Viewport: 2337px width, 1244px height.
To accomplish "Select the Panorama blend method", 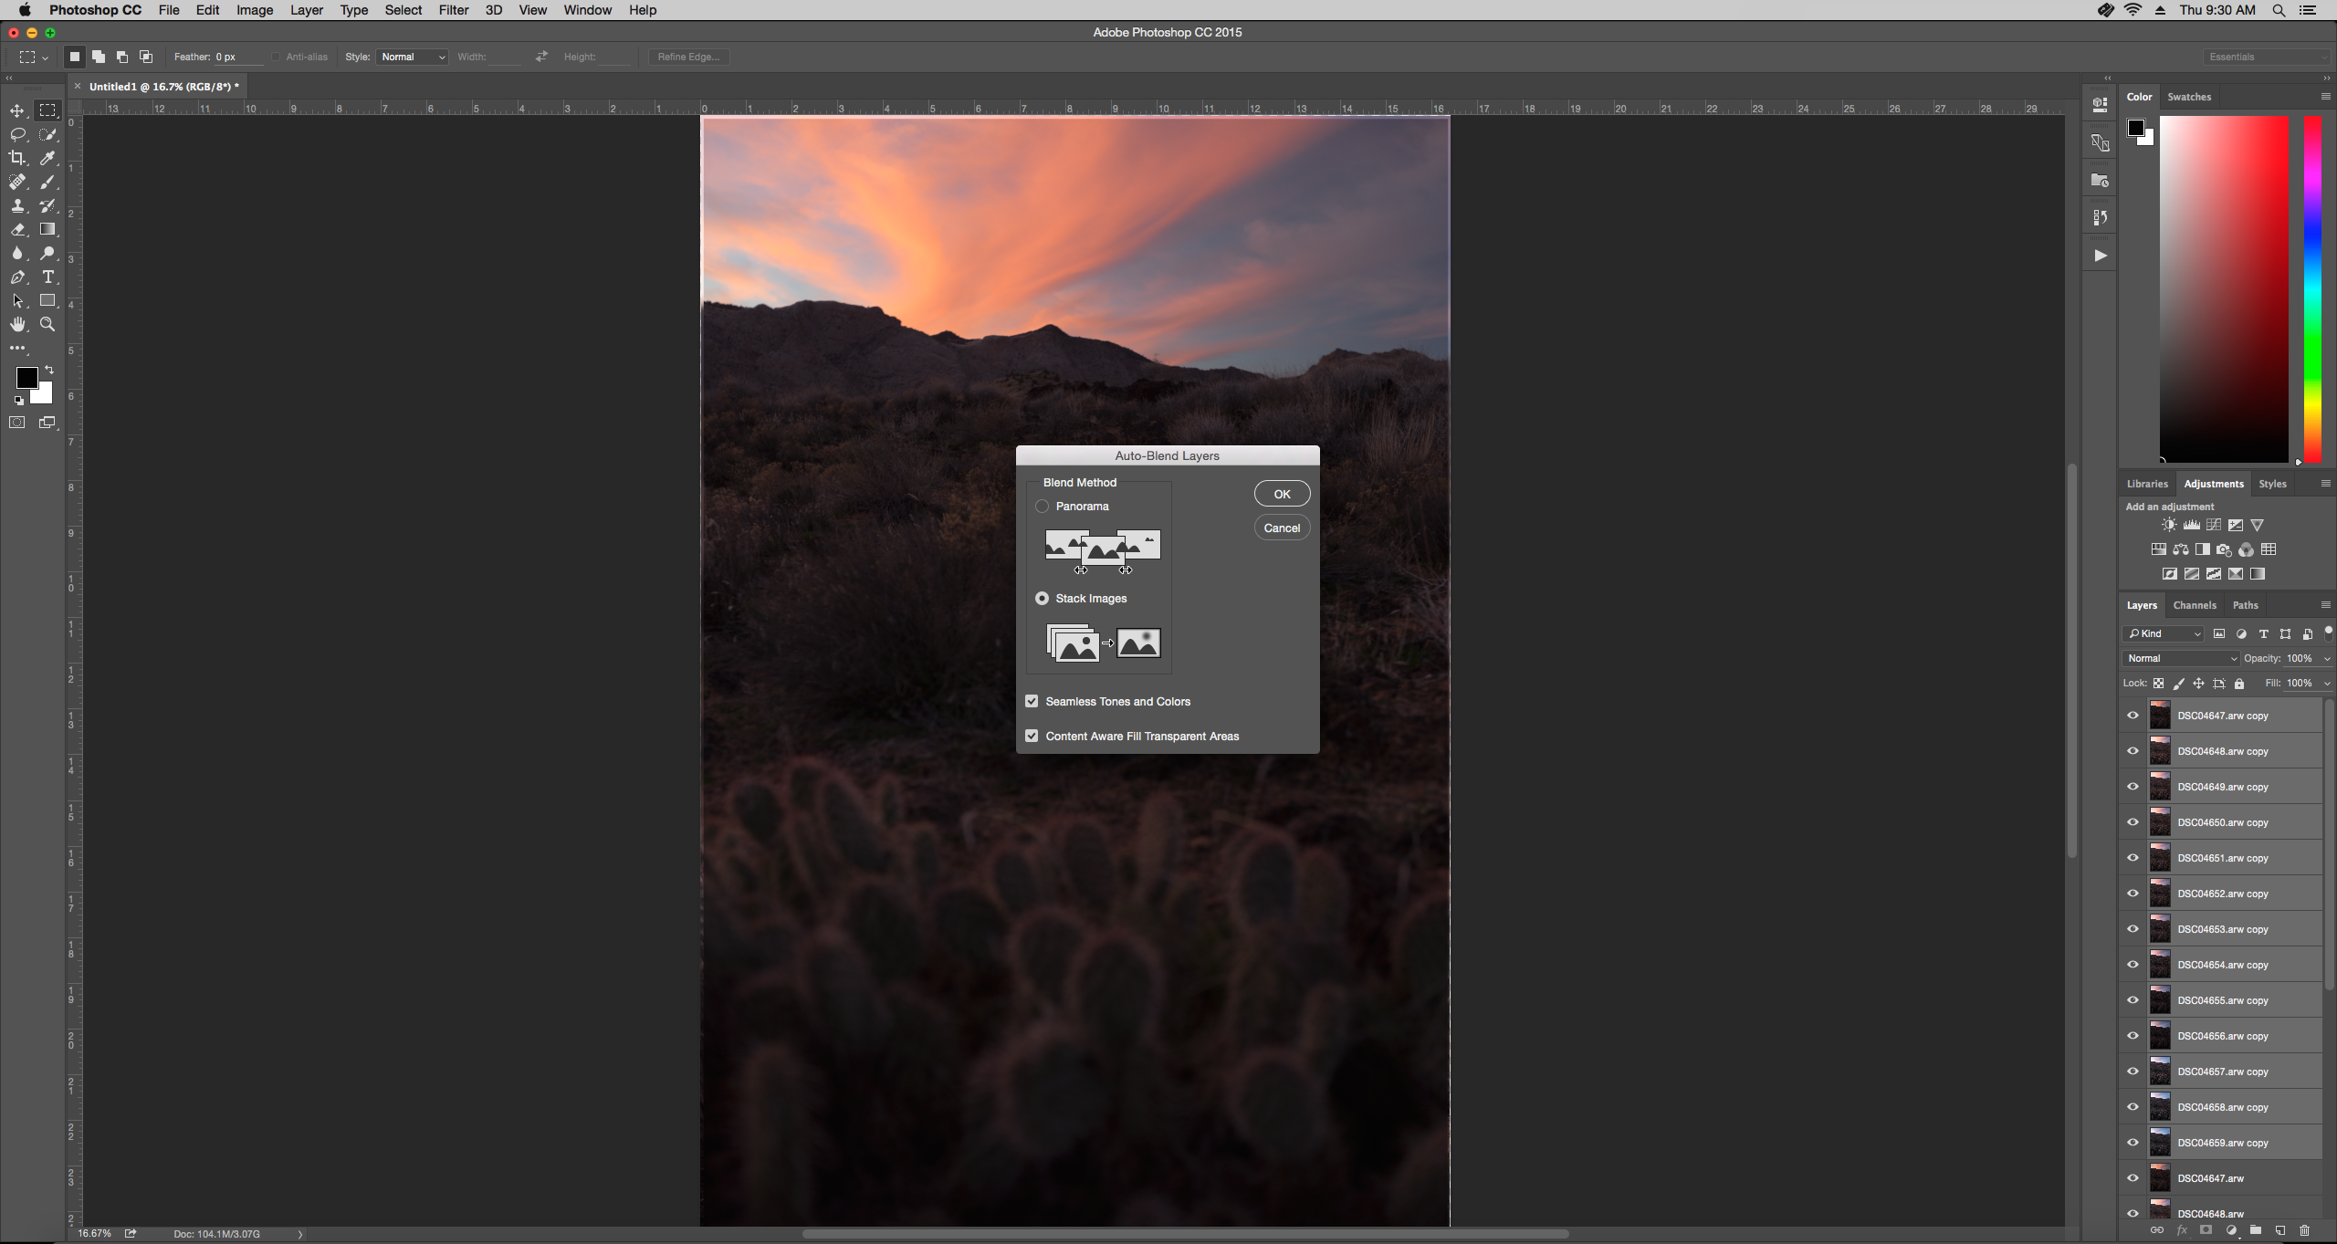I will pos(1042,506).
